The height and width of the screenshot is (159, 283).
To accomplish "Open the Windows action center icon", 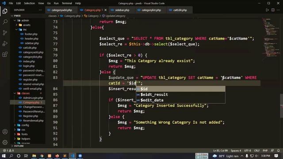I will [276, 156].
